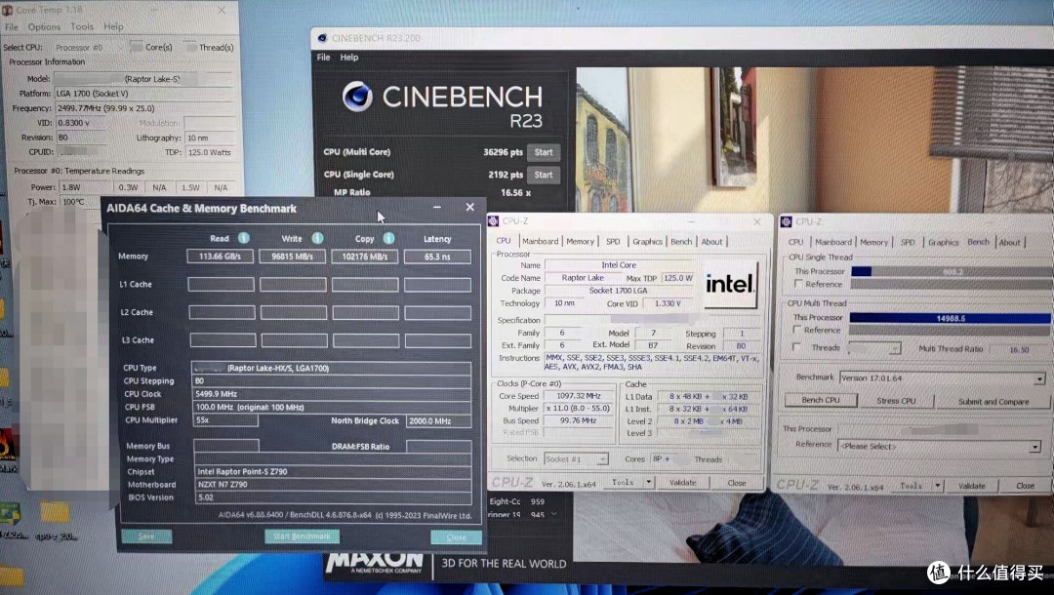Select the flame icon on the desktop
The height and width of the screenshot is (595, 1054).
(7, 445)
